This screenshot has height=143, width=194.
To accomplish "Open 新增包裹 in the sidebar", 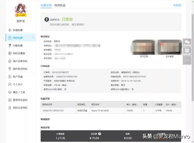I will [x=18, y=30].
